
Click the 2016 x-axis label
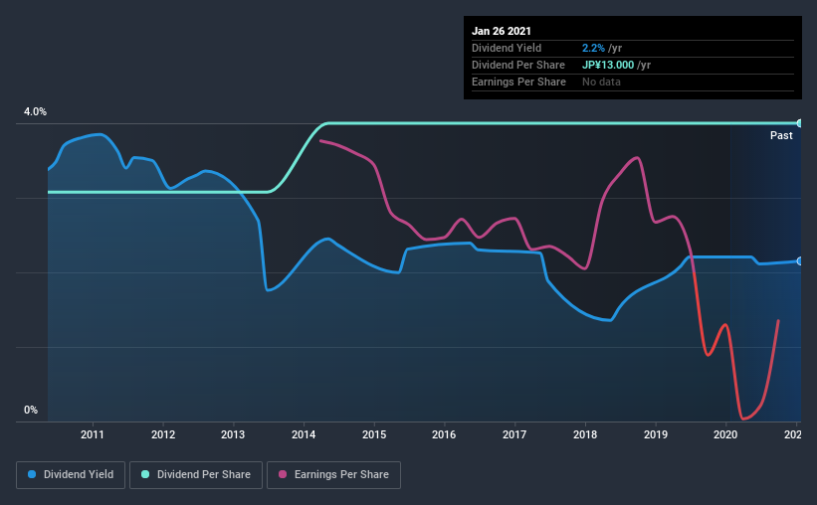tap(444, 434)
